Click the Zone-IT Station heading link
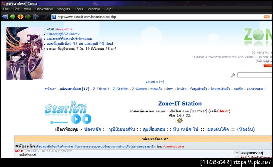The height and width of the screenshot is (167, 273). click(x=180, y=103)
